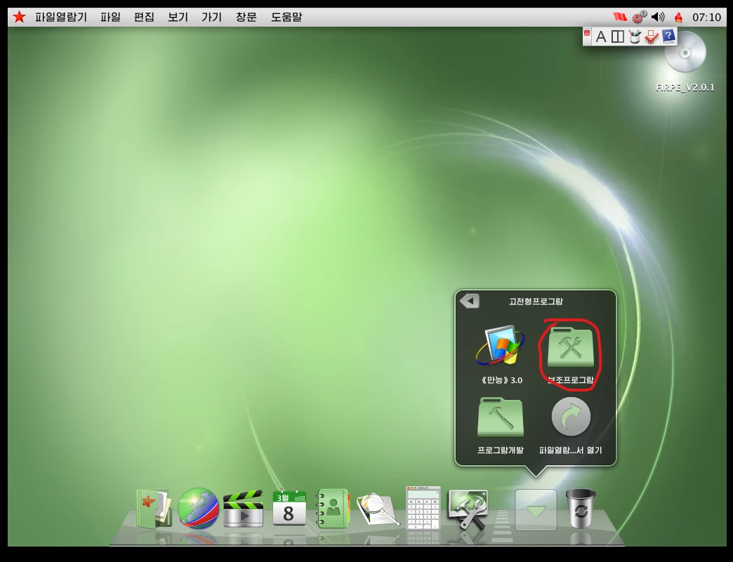Open the 편집 menu in menu bar

(144, 17)
